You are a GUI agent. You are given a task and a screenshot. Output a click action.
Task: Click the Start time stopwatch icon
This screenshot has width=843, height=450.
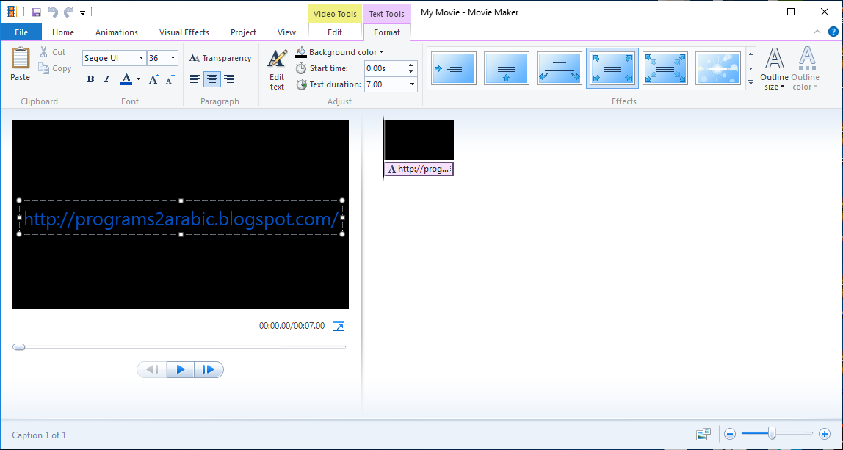coord(301,68)
